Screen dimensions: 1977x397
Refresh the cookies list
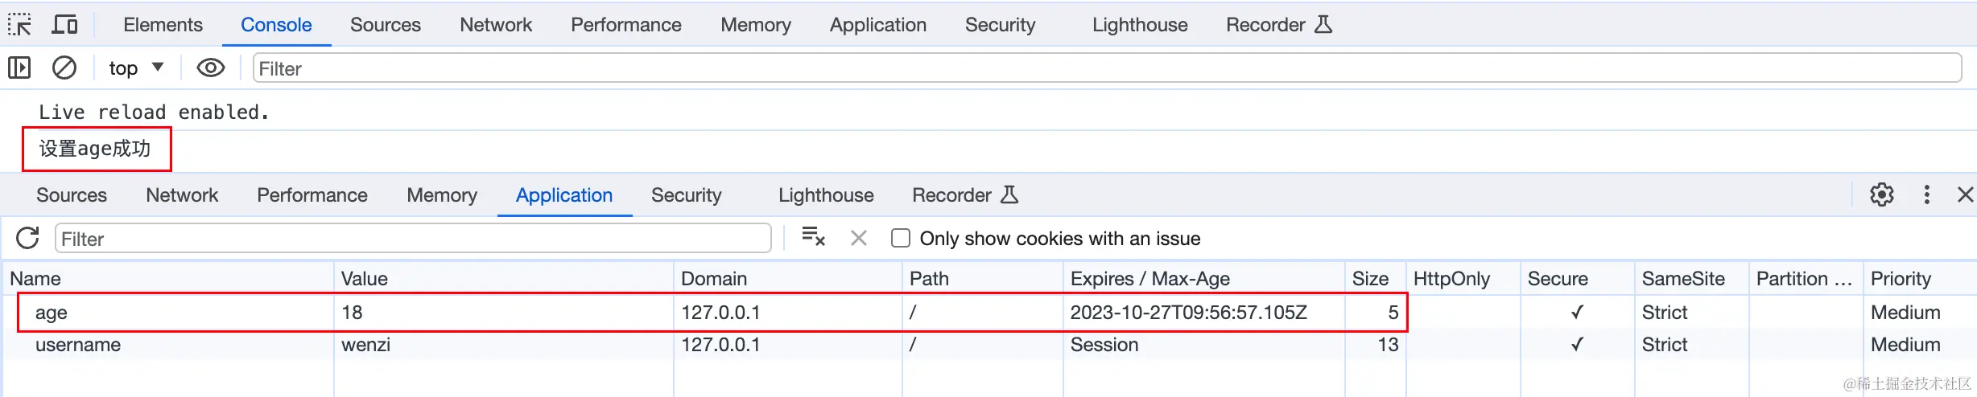tap(27, 239)
